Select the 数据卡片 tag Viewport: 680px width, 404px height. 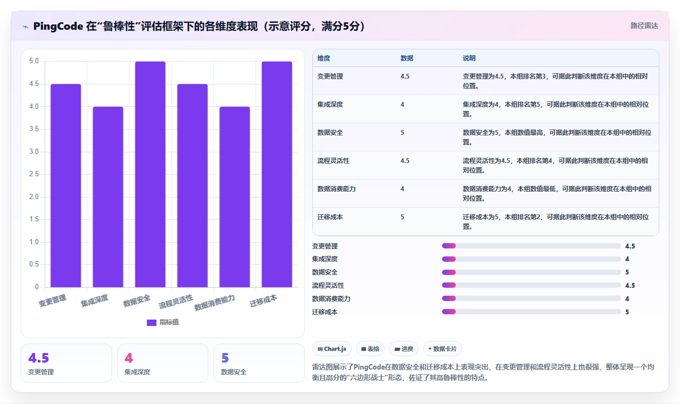[443, 349]
